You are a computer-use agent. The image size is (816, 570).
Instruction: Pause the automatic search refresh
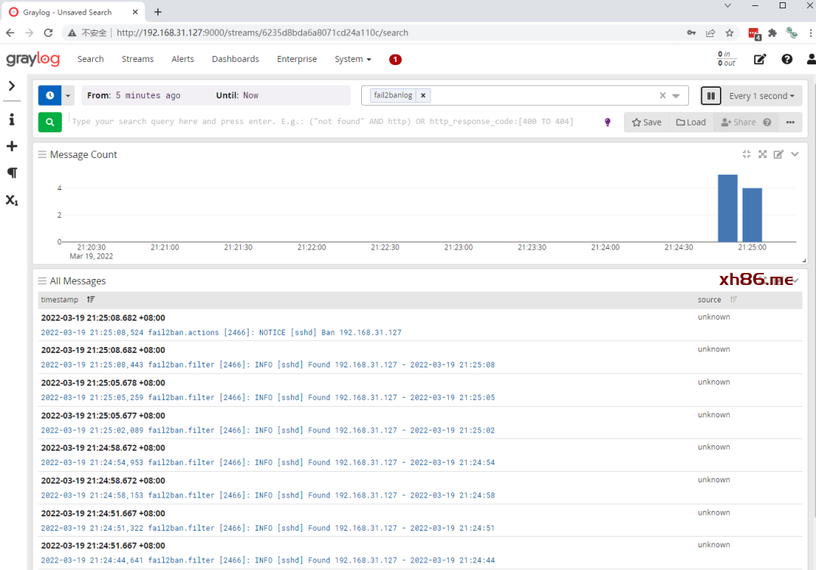[710, 96]
